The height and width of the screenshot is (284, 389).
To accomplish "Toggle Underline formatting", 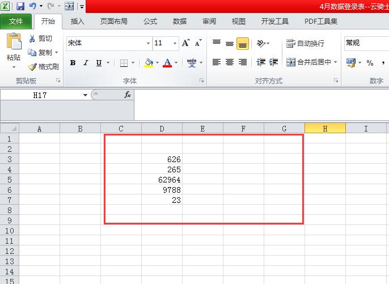I will [99, 63].
